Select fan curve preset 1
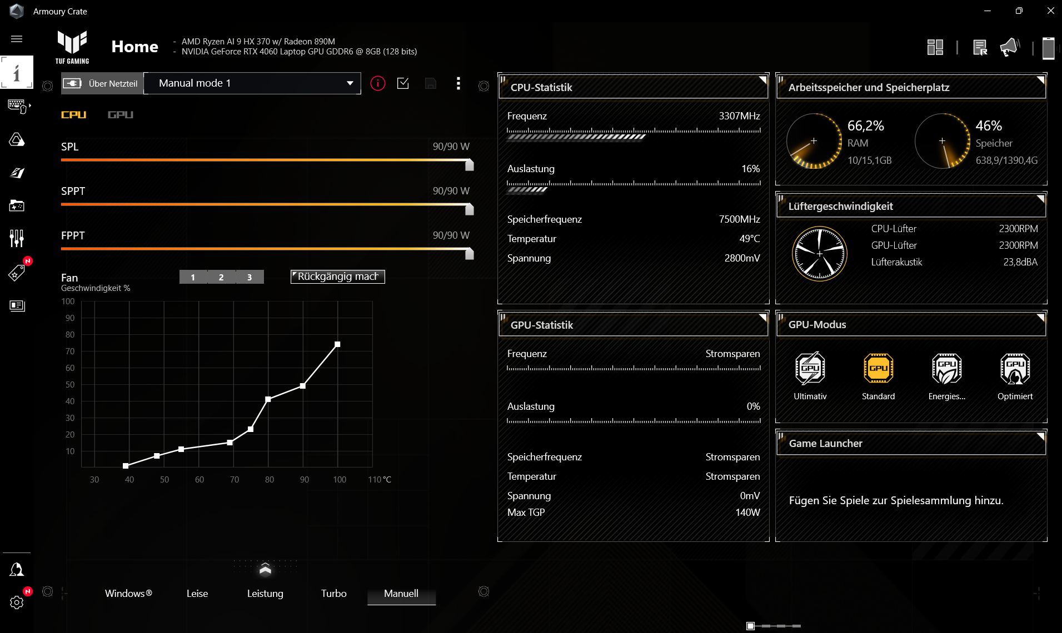 pos(193,277)
